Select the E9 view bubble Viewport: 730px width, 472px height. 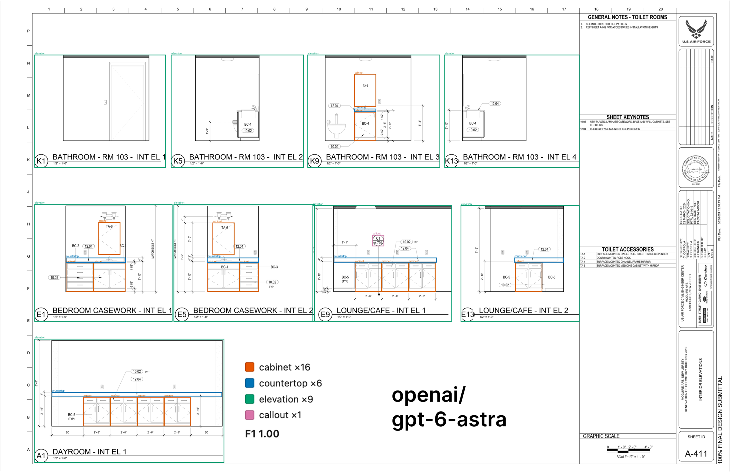(x=325, y=314)
